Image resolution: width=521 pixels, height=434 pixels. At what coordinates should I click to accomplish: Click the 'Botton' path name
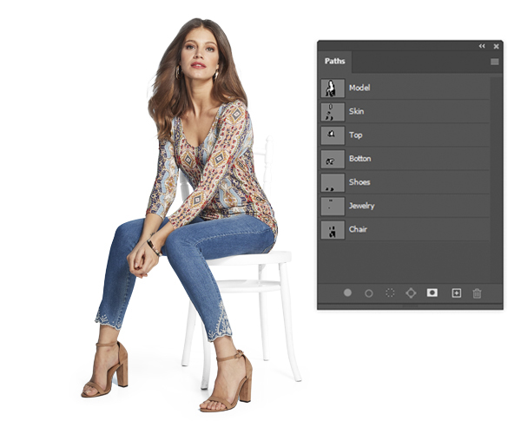point(359,158)
